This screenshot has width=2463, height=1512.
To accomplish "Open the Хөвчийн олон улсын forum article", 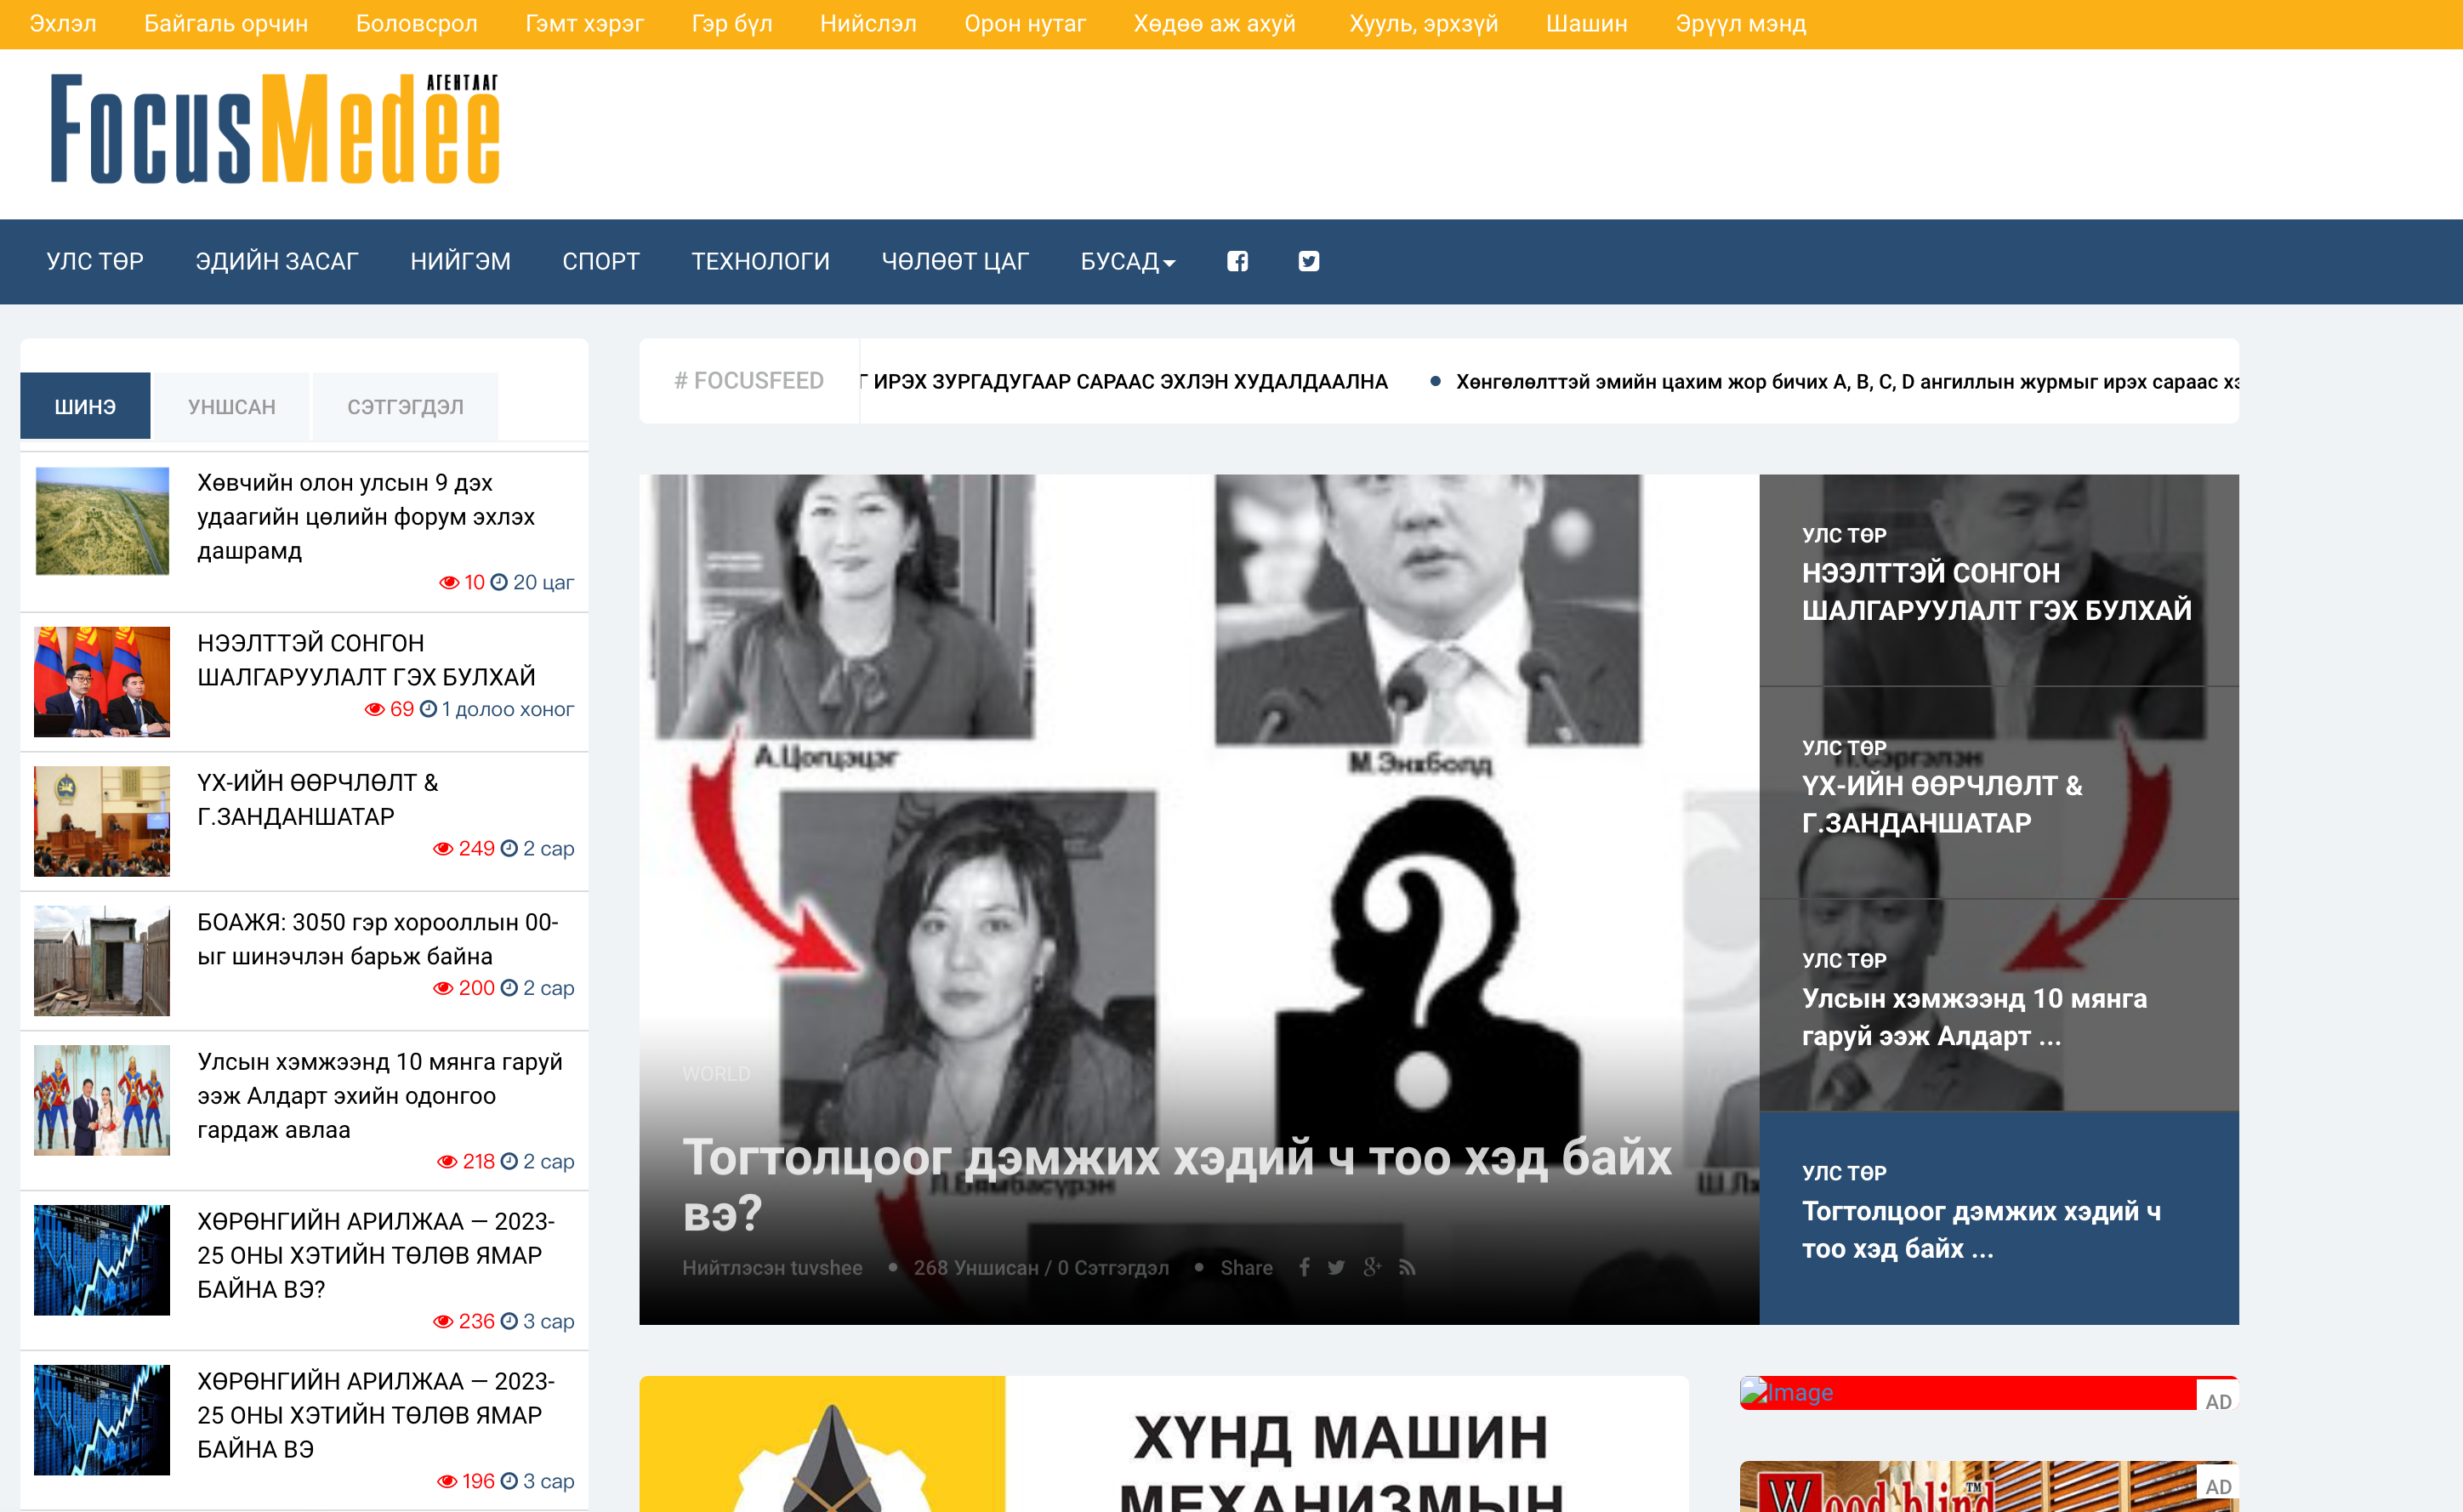I will (x=365, y=516).
